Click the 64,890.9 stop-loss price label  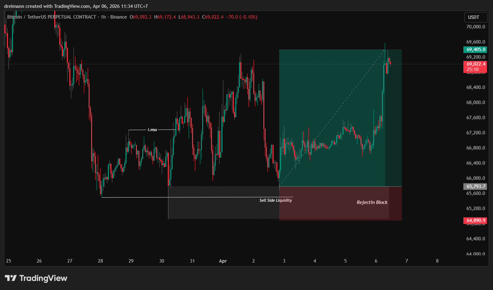[x=475, y=220]
